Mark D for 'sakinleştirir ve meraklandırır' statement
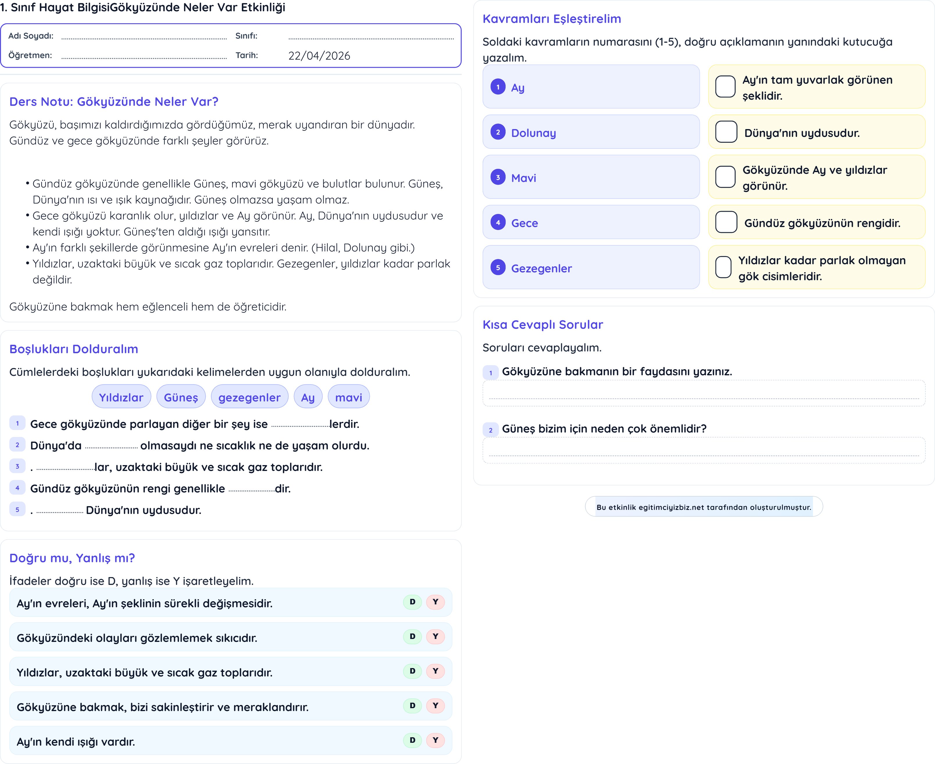Image resolution: width=935 pixels, height=764 pixels. (412, 706)
